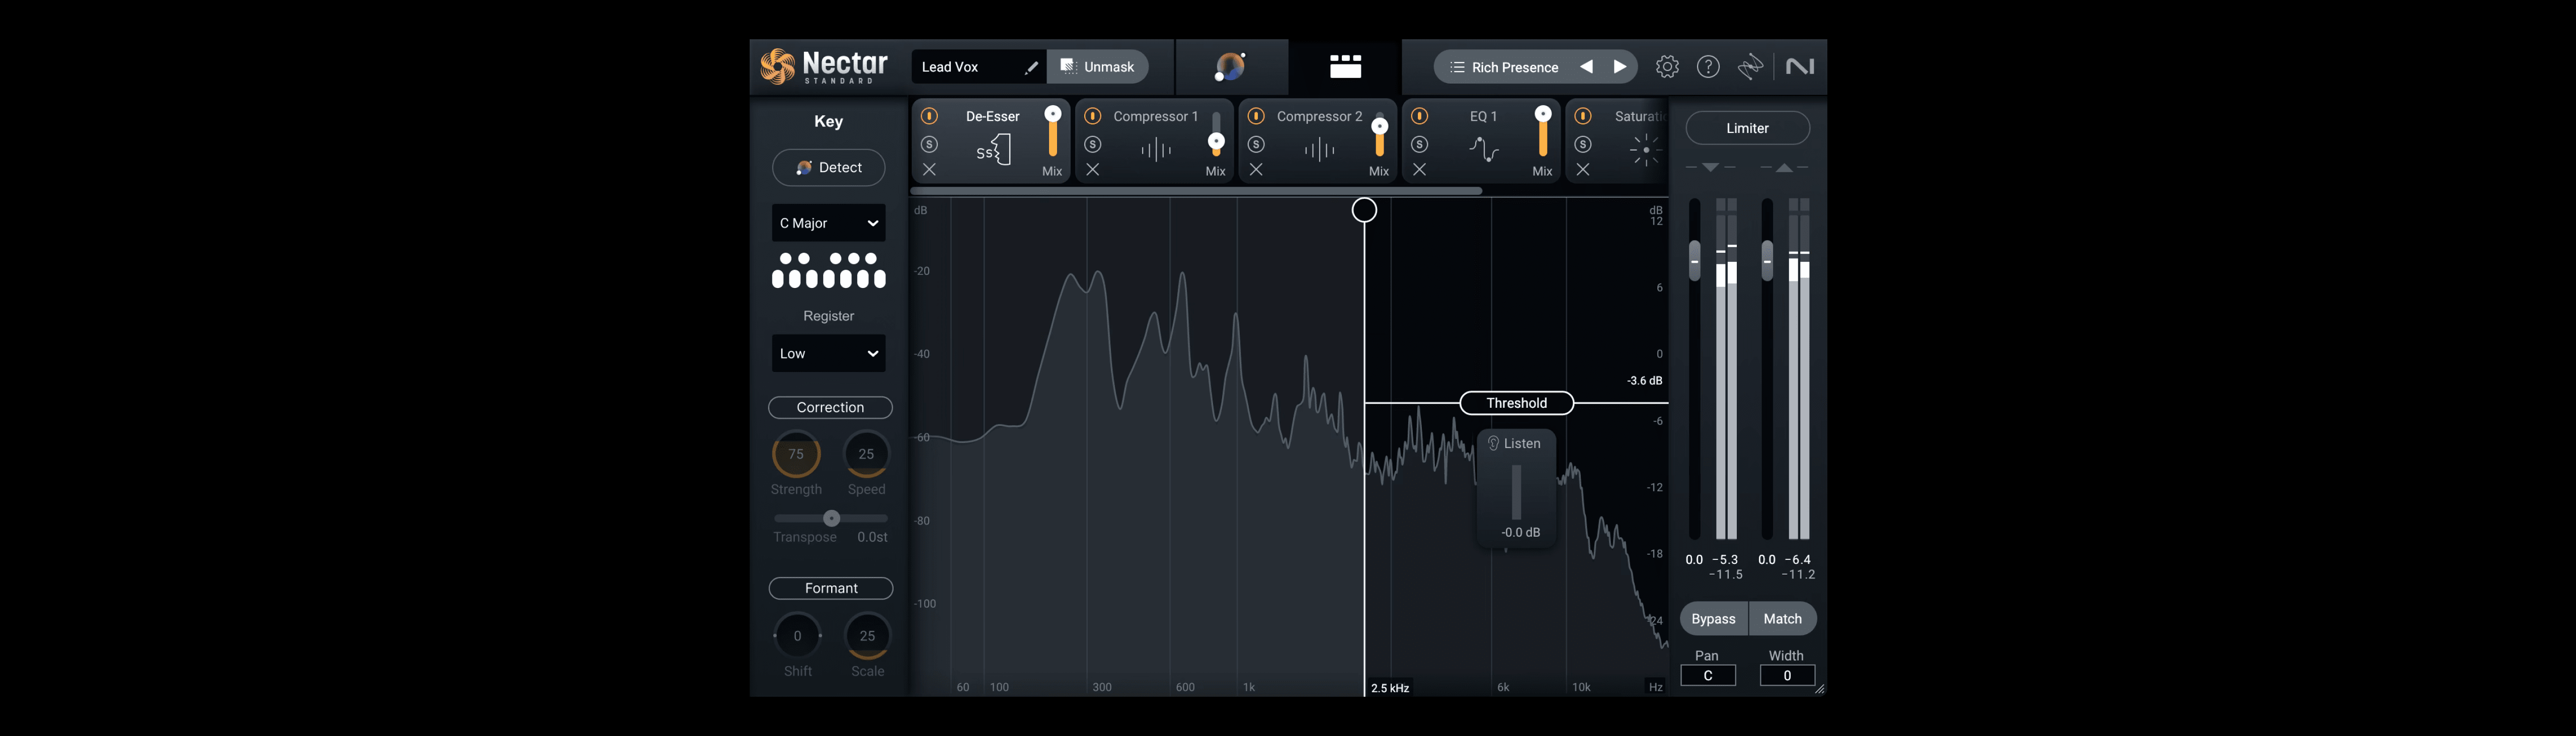
Task: Open settings gear
Action: tap(1667, 67)
